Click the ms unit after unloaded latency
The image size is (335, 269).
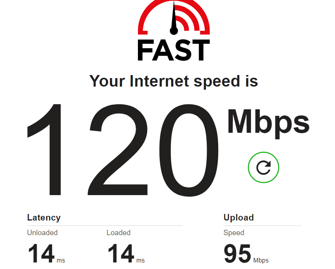click(61, 261)
